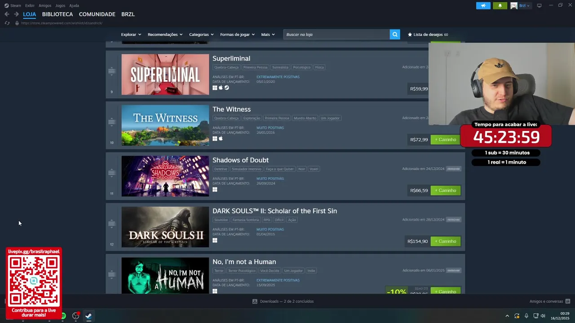The height and width of the screenshot is (323, 575).
Task: Click the Steam announcements megaphone icon
Action: point(483,5)
